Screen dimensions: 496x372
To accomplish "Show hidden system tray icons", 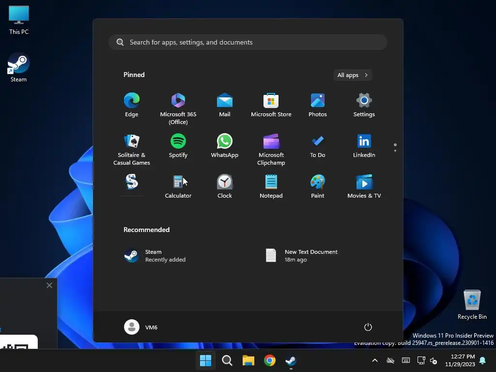I will pyautogui.click(x=375, y=360).
